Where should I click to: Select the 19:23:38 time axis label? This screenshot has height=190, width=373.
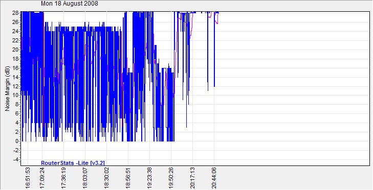149,178
